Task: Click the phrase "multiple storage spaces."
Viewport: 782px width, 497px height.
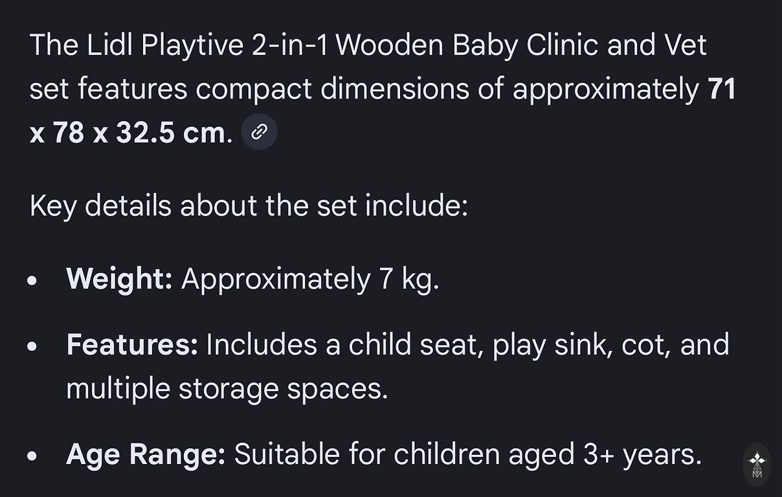Action: [227, 388]
